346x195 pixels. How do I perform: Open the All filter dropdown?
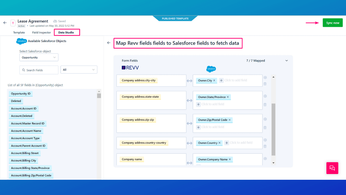point(79,70)
